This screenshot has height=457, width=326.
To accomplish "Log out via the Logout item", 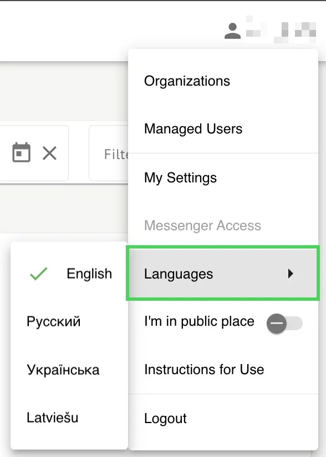I will click(x=223, y=419).
